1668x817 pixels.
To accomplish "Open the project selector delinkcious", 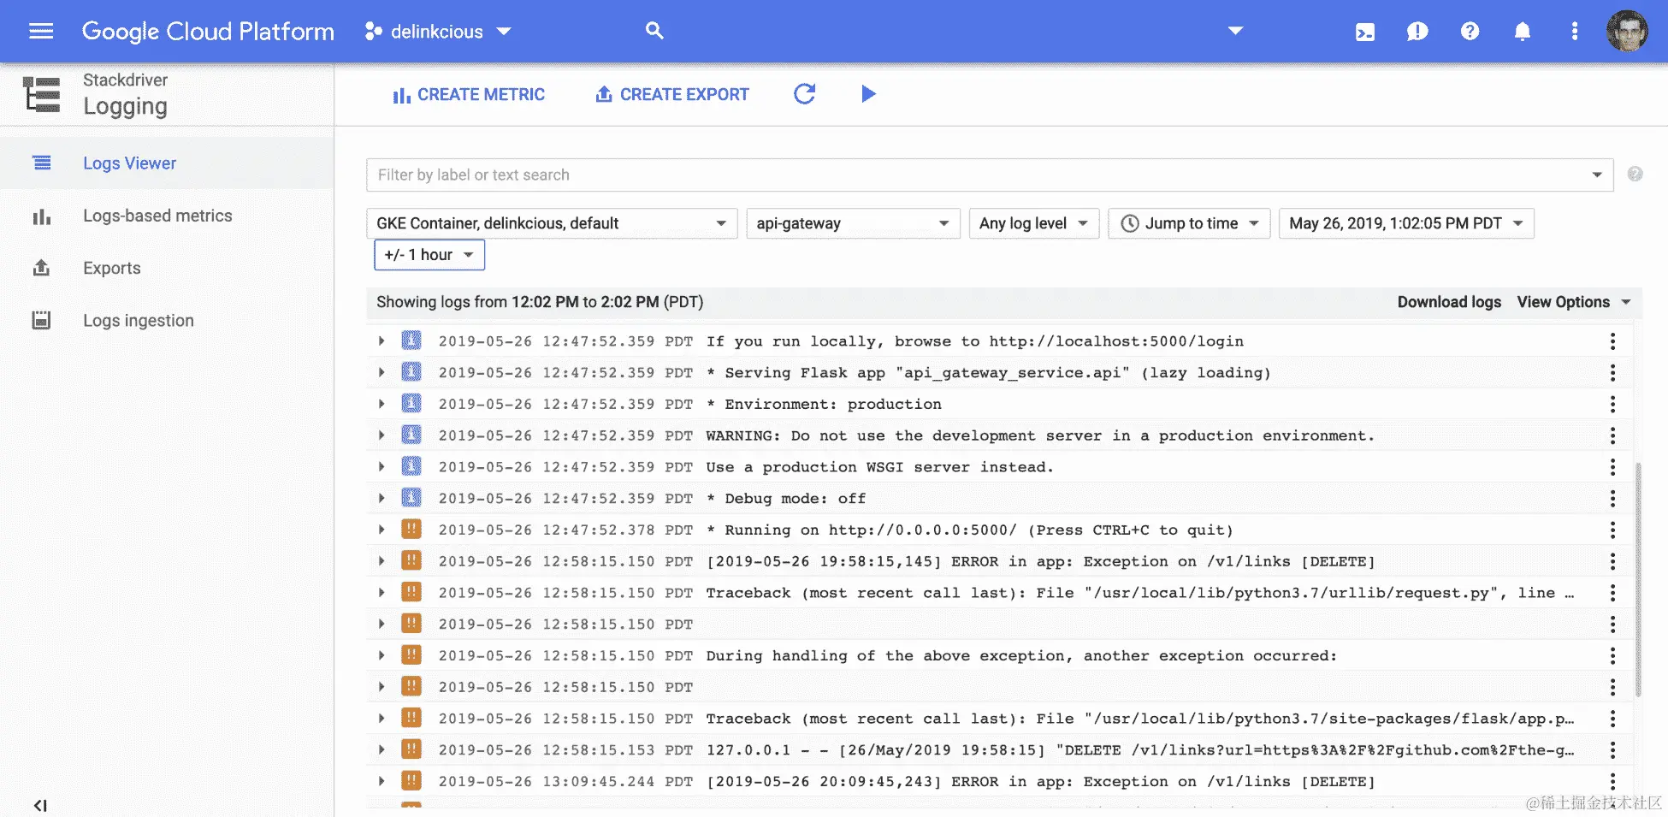I will click(x=438, y=32).
